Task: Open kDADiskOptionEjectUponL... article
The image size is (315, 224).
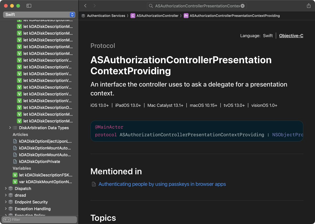Action: 45,141
